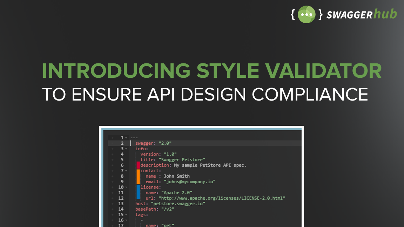Click the SwaggerHub brand text
The width and height of the screenshot is (404, 227).
tap(361, 15)
